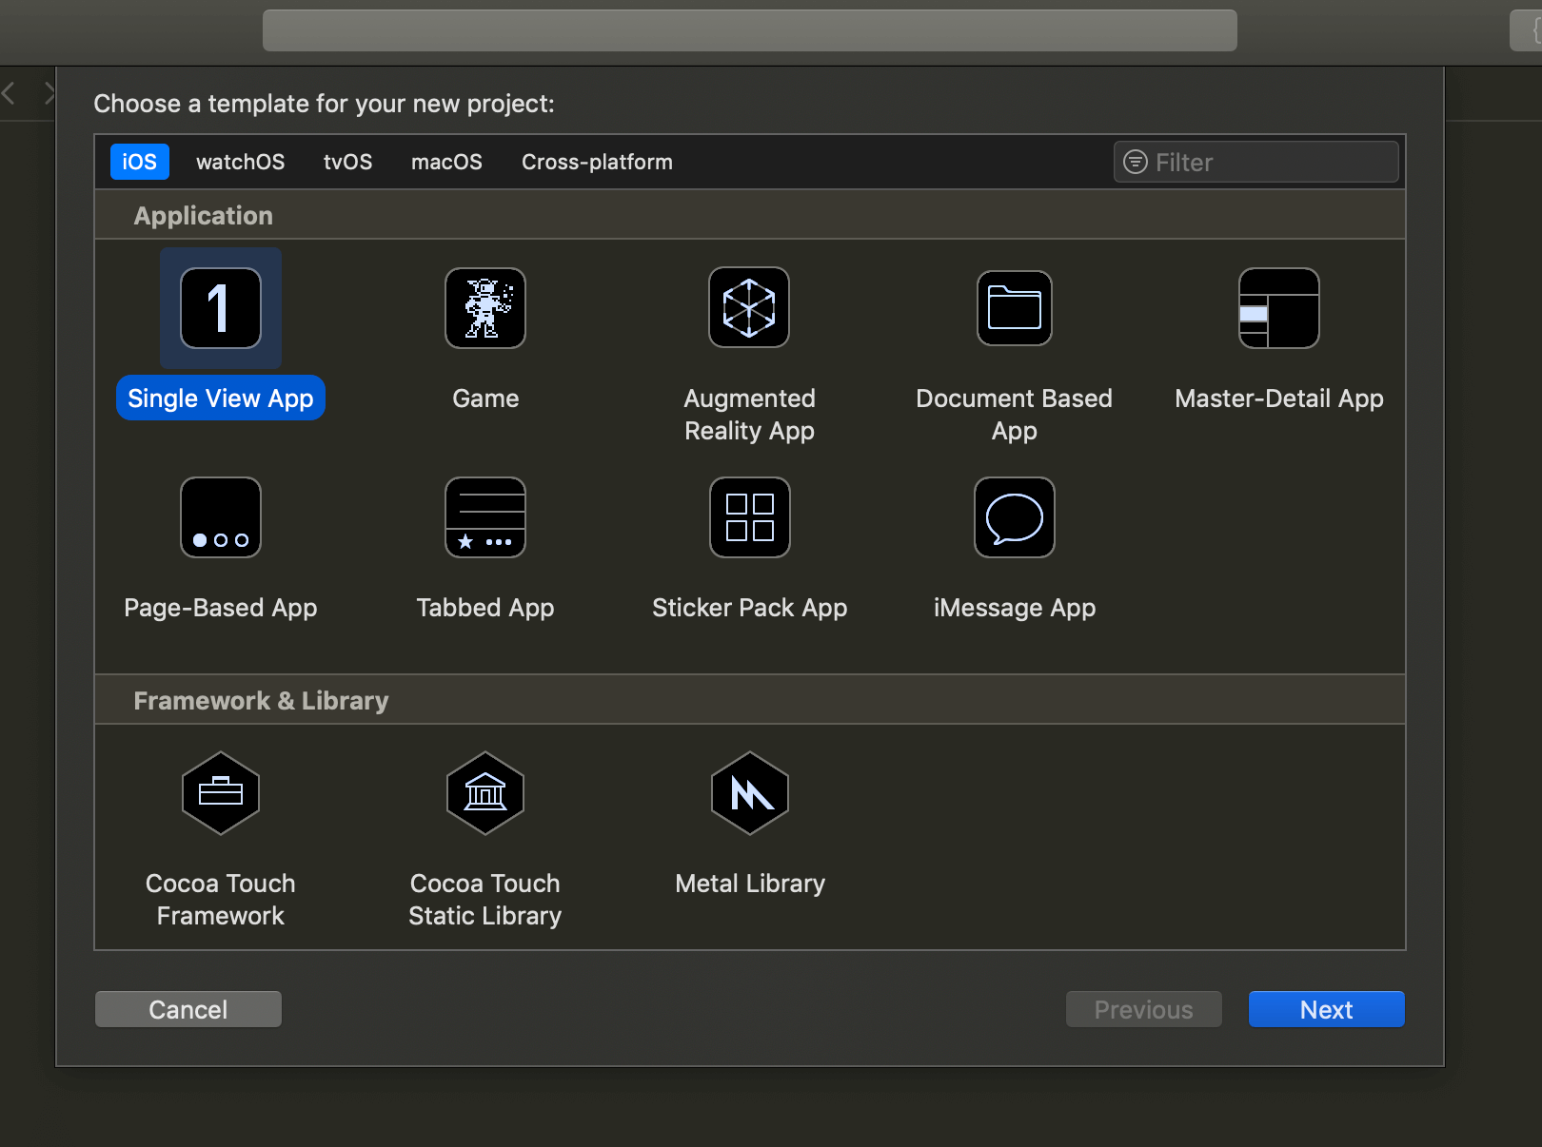The image size is (1542, 1147).
Task: Select the Cocoa Touch Static Library icon
Action: [485, 793]
